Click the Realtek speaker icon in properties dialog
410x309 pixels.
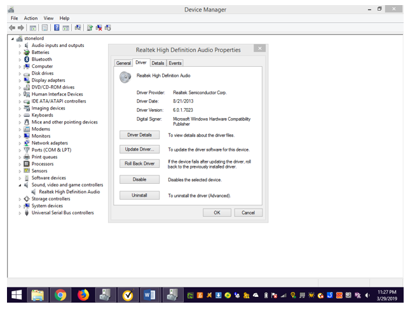point(125,78)
